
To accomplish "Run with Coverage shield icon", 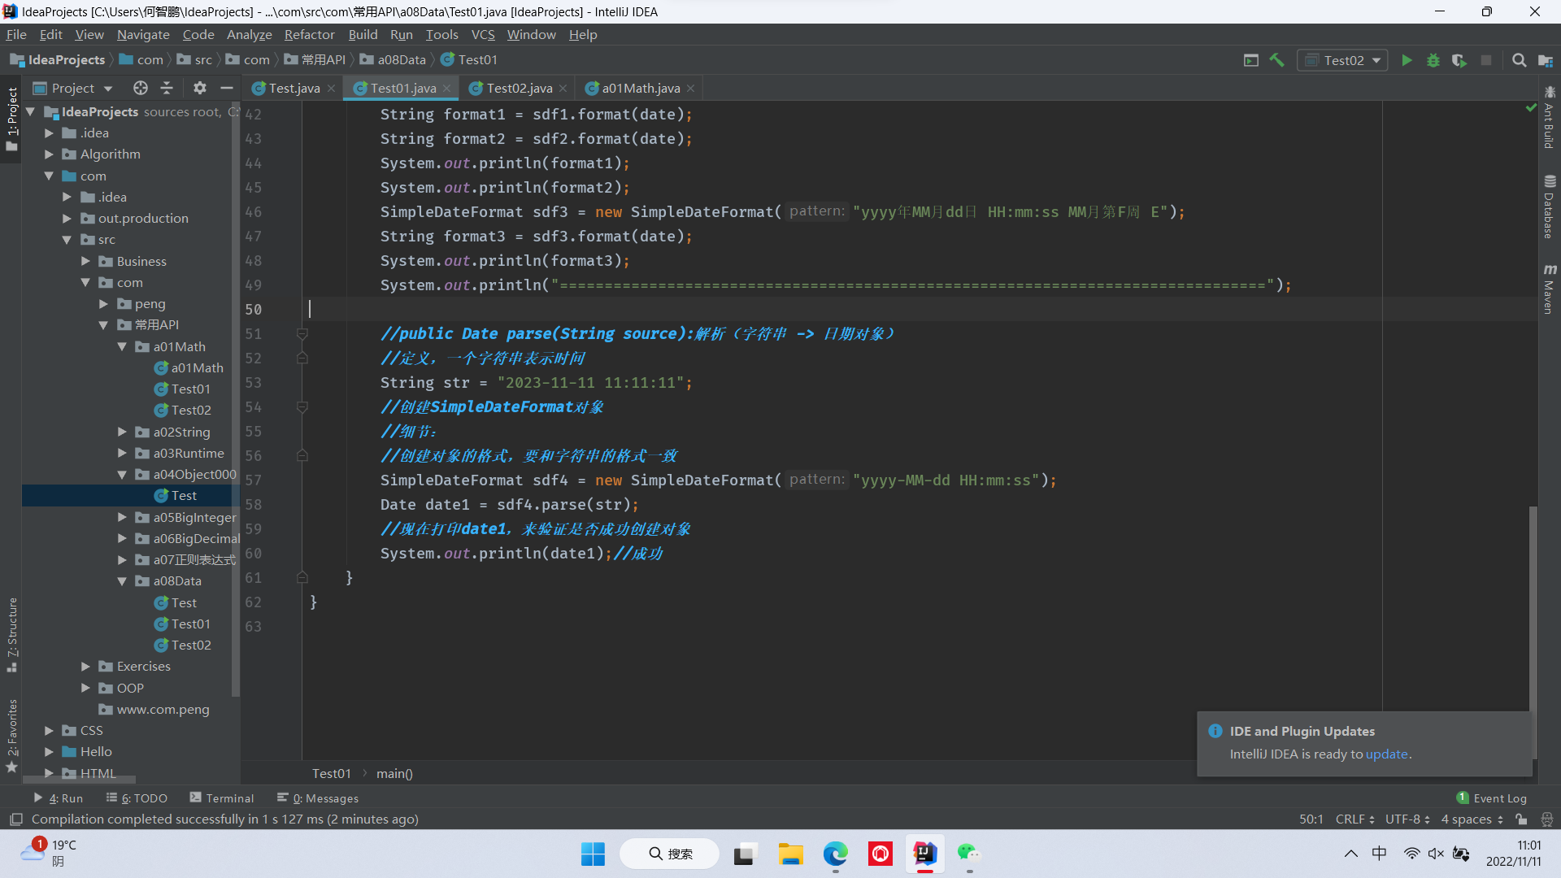I will point(1459,60).
